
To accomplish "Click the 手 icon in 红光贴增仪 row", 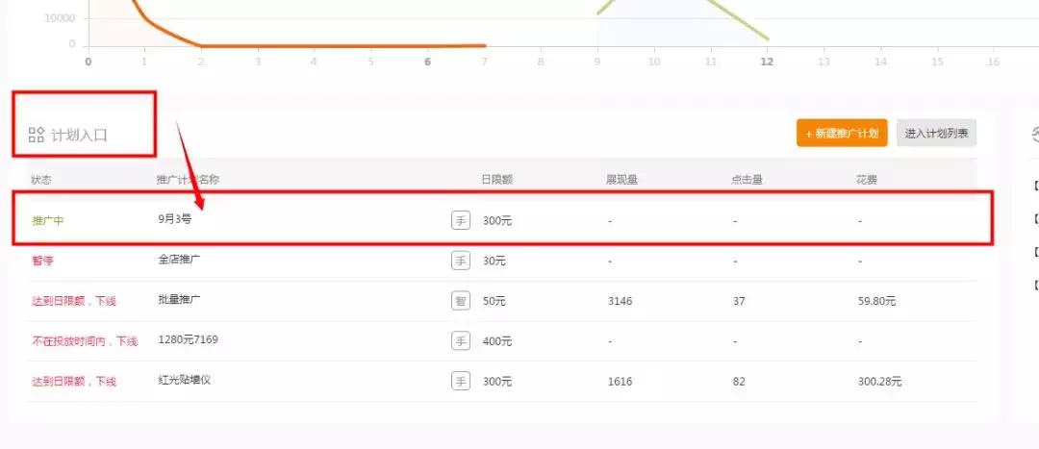I will pyautogui.click(x=461, y=382).
